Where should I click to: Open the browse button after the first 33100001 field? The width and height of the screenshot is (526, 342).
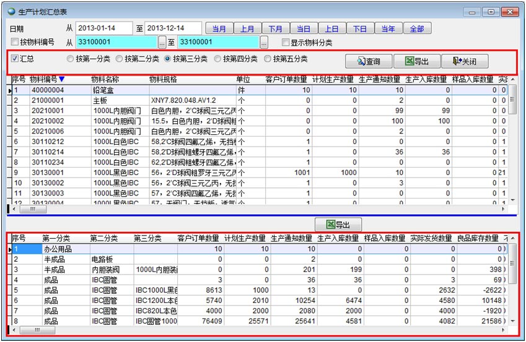pos(162,43)
